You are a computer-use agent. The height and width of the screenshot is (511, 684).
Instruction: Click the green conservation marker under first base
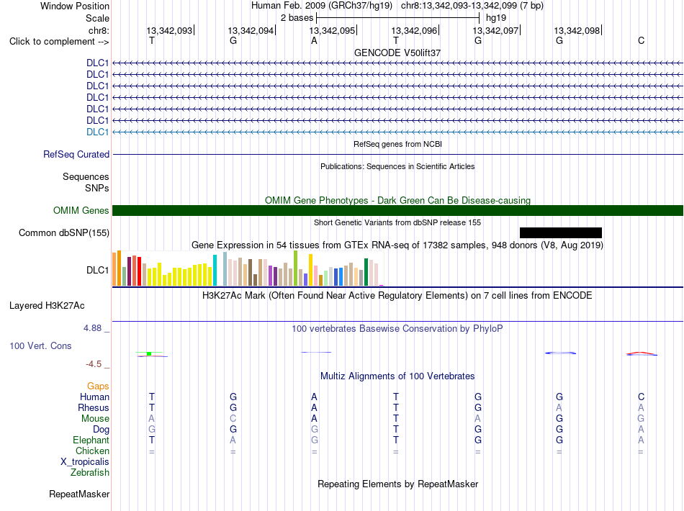pos(149,353)
